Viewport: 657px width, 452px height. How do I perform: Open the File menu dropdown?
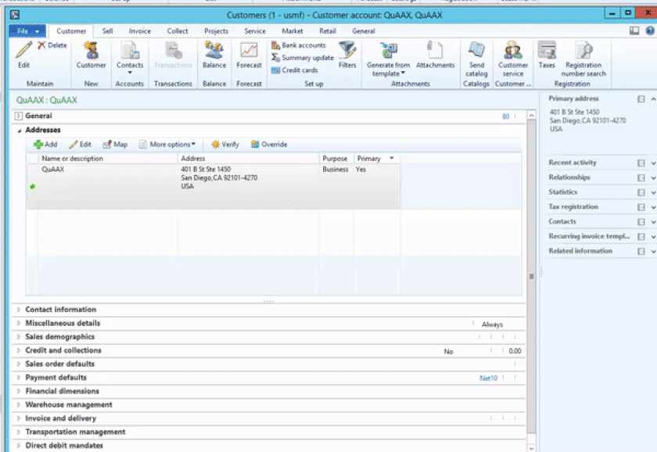click(27, 31)
